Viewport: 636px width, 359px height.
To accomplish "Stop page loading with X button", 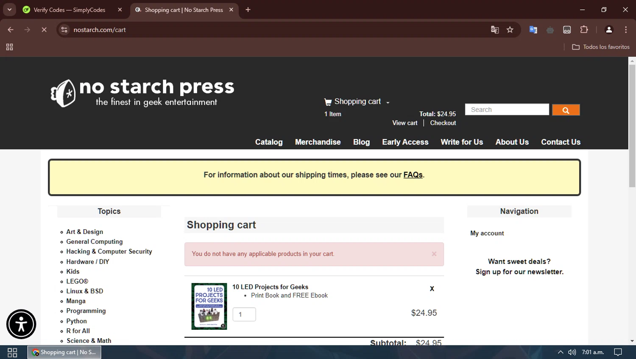I will click(x=44, y=30).
